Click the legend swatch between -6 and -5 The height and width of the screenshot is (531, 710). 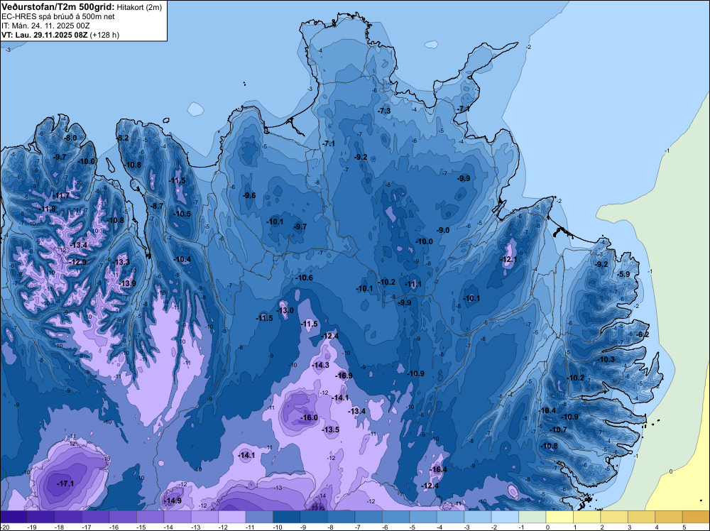(x=395, y=517)
